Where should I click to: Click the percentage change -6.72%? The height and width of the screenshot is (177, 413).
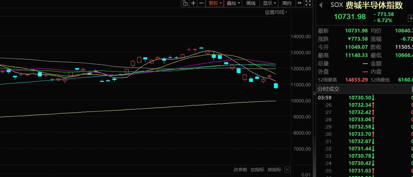tap(383, 20)
